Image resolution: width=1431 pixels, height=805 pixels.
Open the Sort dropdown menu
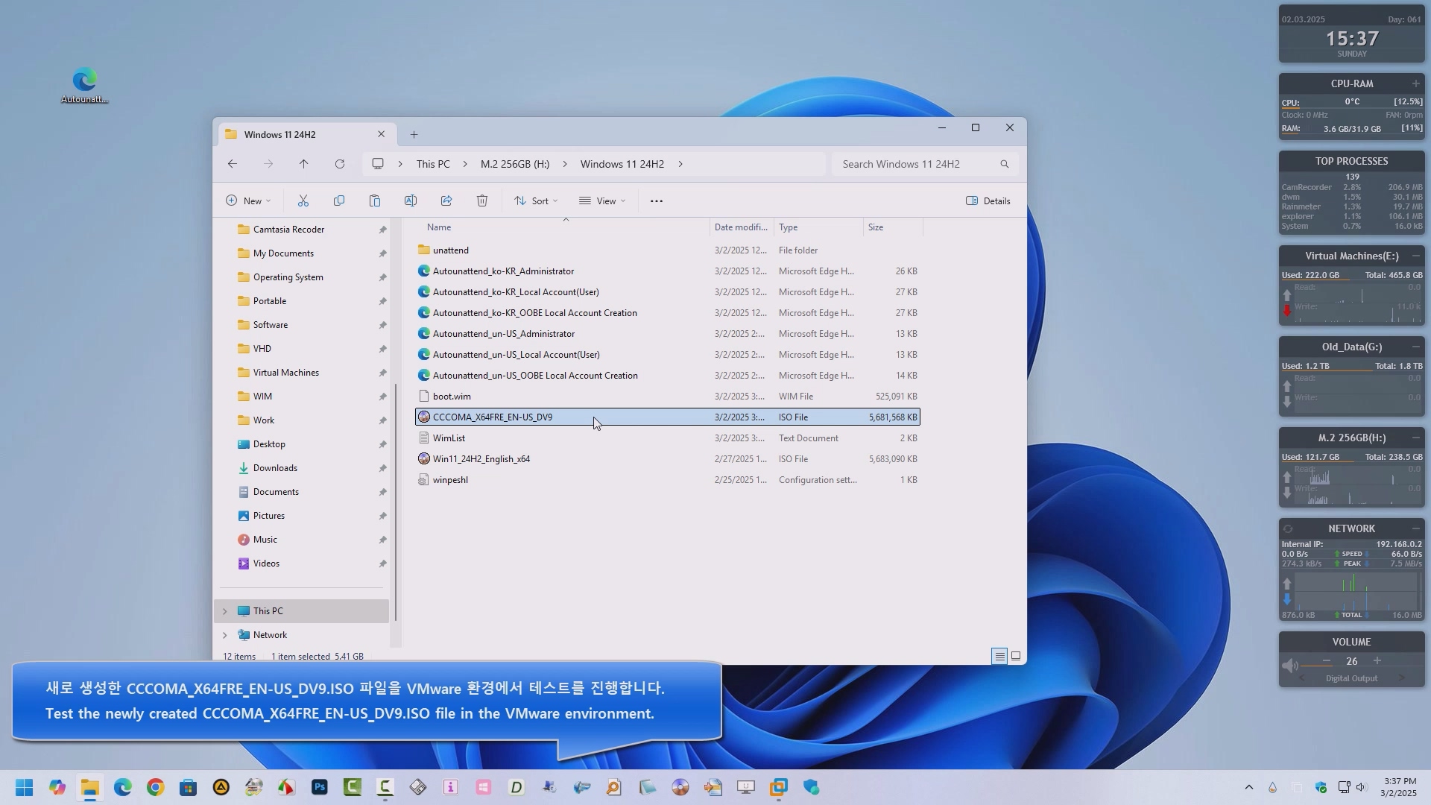pos(536,201)
